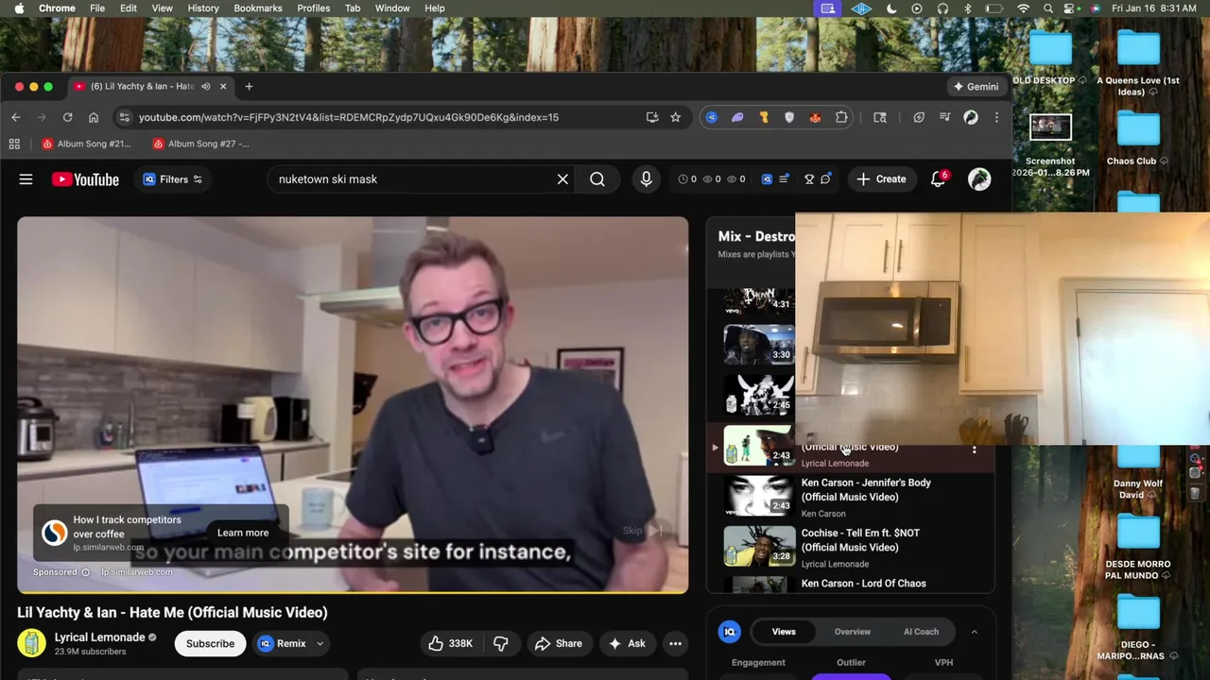Subscribe to Lyrical Lemonade
This screenshot has width=1210, height=680.
(210, 643)
